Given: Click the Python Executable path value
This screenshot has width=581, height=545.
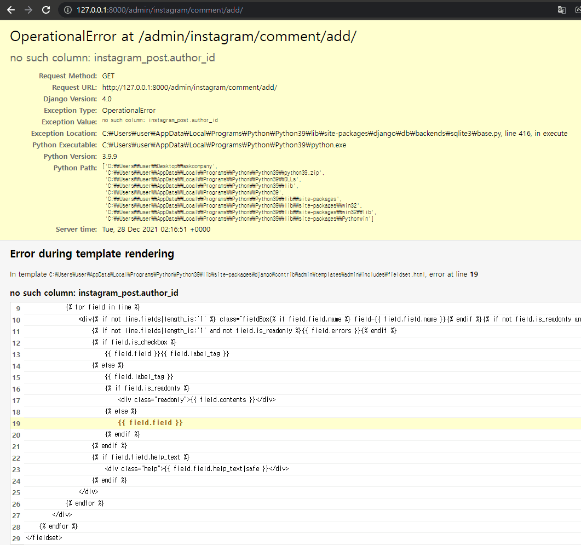Looking at the screenshot, I should coord(224,145).
